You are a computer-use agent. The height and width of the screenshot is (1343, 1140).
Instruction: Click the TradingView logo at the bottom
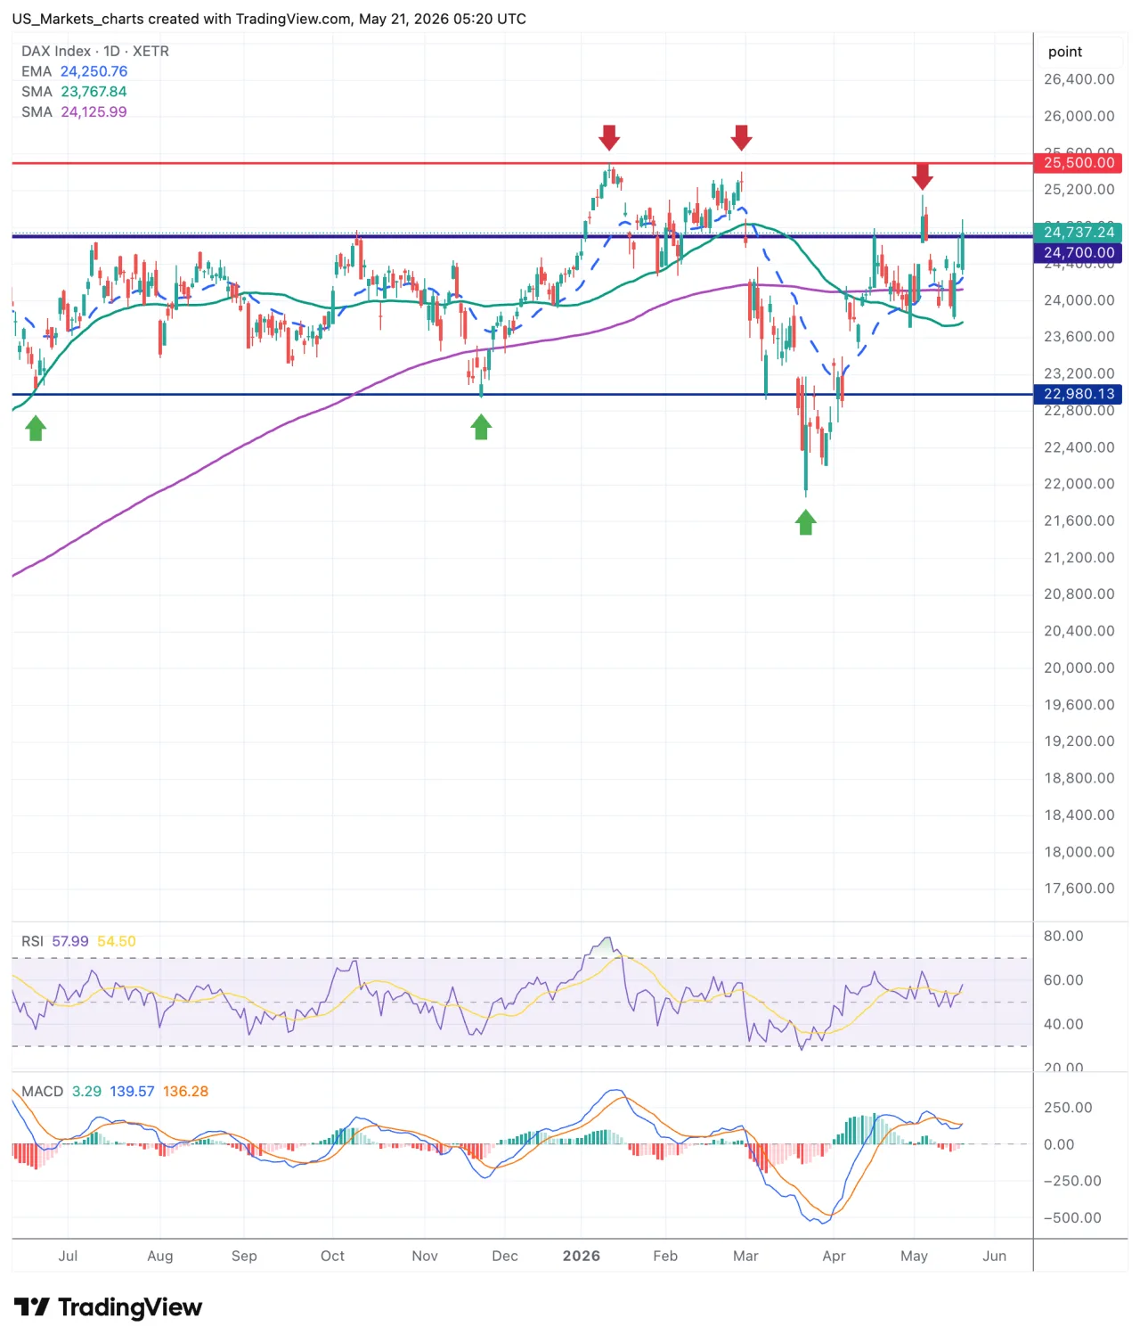[x=109, y=1307]
